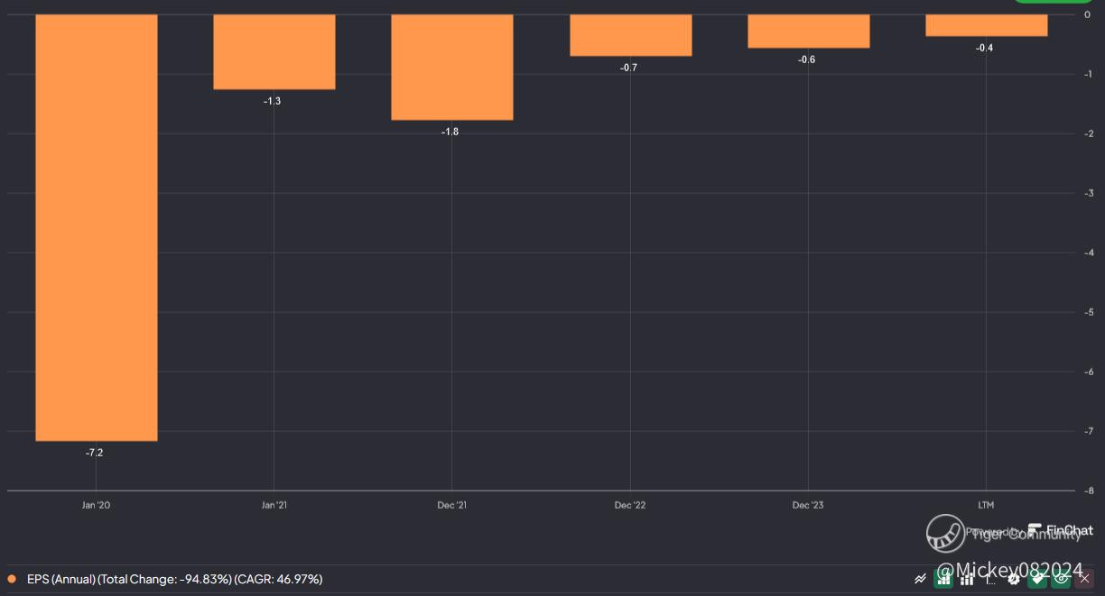Click the axis assignment arrow icon
1105x596 pixels.
coord(990,579)
